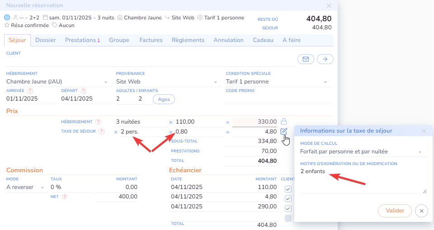The image size is (434, 230).
Task: Click the envelope email client button
Action: click(x=306, y=59)
